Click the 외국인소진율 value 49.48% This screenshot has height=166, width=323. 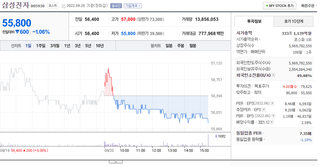point(304,76)
